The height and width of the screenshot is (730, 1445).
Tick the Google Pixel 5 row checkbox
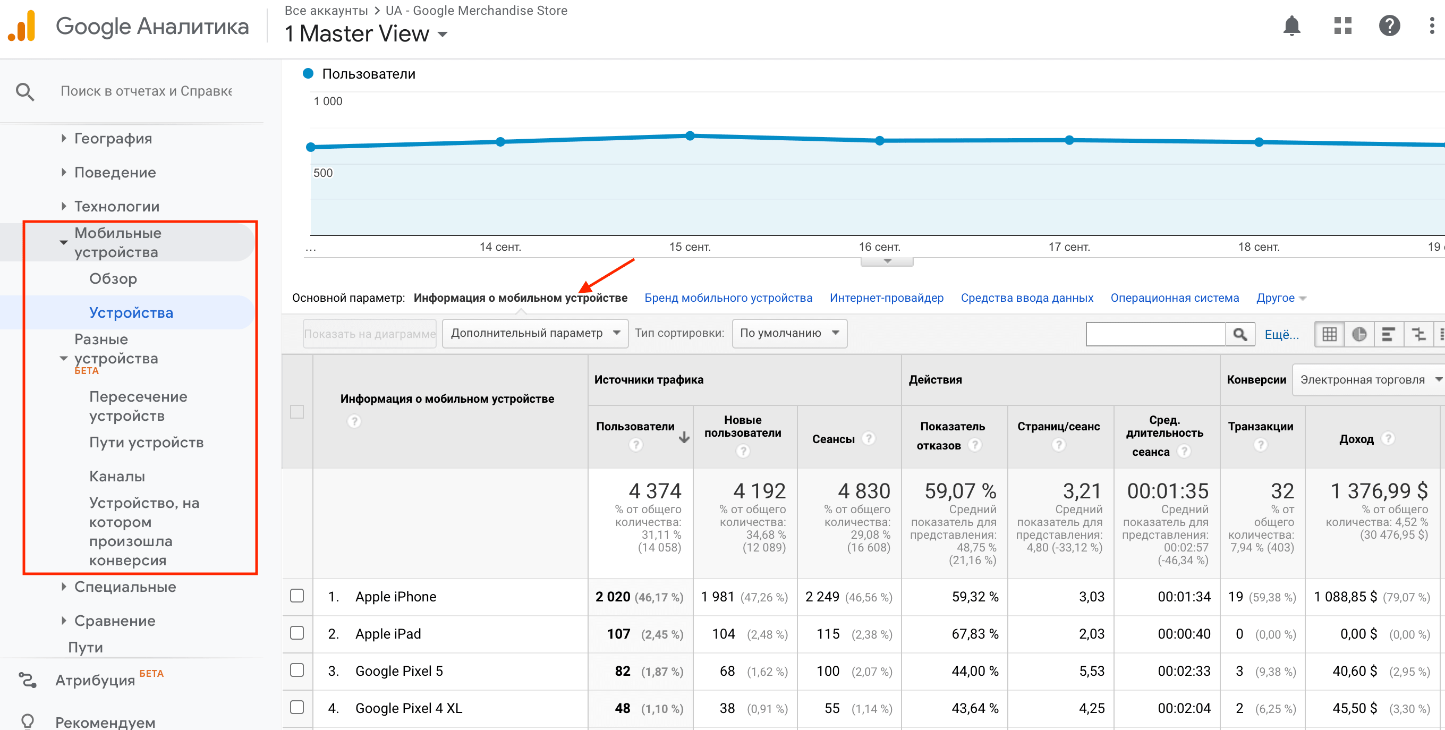point(297,670)
